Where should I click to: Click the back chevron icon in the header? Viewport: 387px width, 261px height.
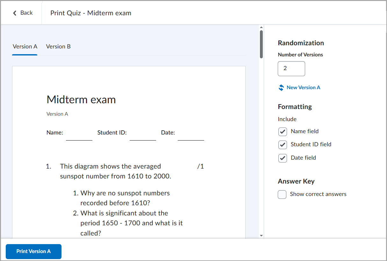click(x=15, y=12)
